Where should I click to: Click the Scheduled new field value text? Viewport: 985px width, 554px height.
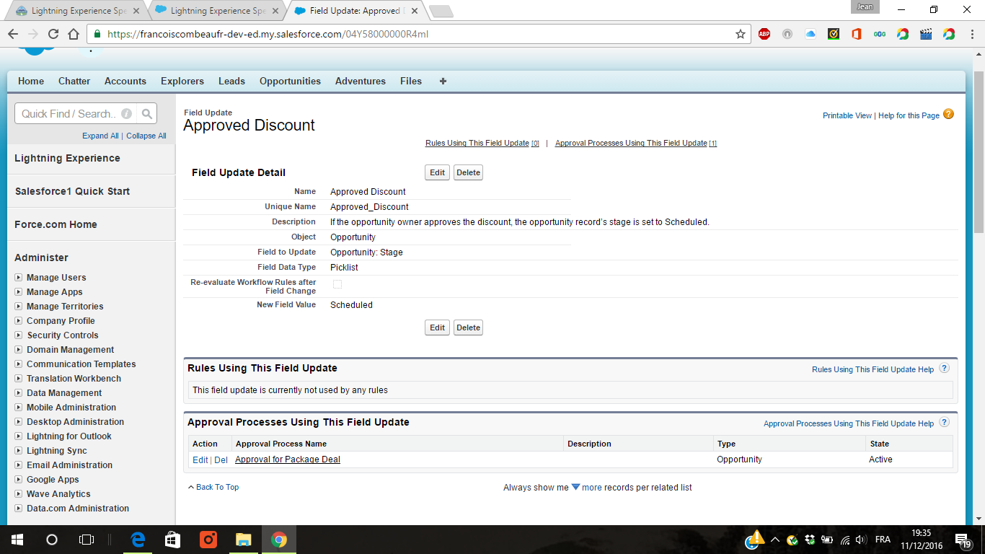[351, 305]
